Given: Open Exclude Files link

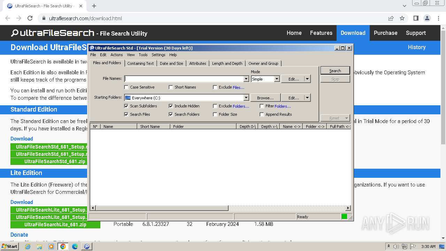Looking at the screenshot, I should coord(238,88).
